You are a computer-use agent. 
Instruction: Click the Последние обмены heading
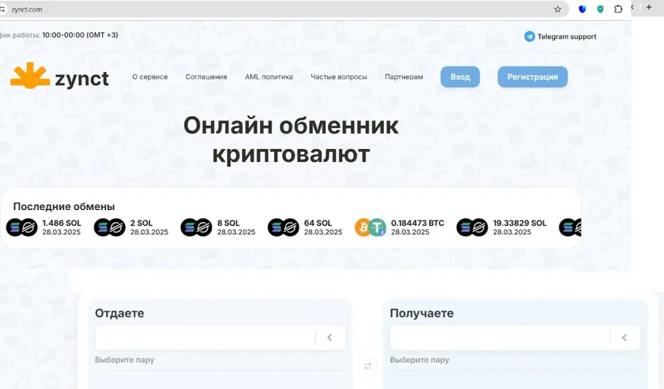[64, 207]
